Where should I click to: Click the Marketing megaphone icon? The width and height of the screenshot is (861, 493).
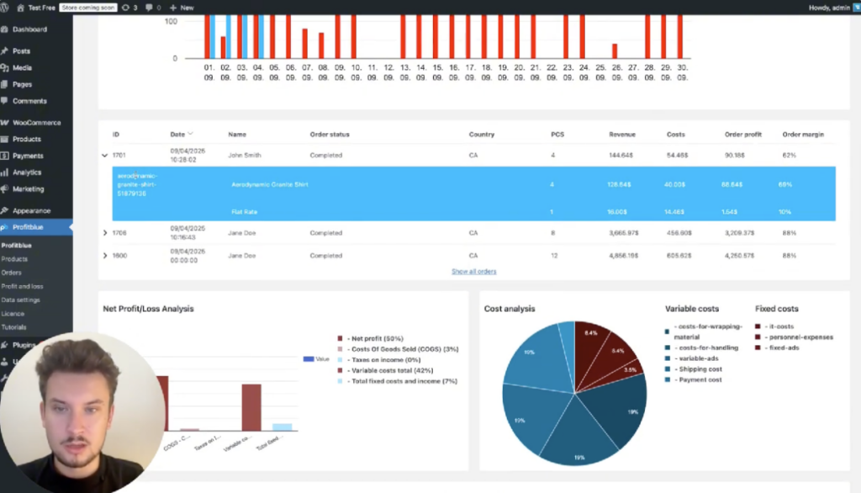point(5,189)
